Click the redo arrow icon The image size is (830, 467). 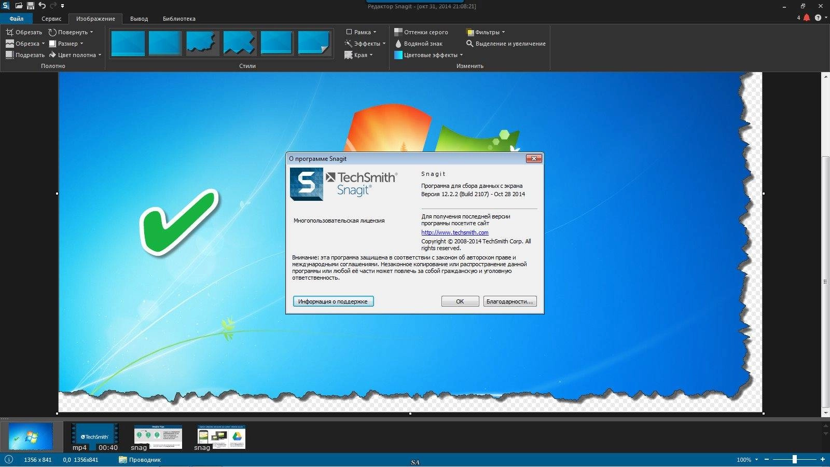[53, 6]
